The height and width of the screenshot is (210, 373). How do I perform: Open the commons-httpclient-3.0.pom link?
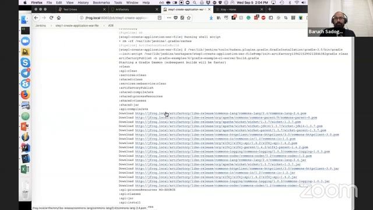point(237,135)
